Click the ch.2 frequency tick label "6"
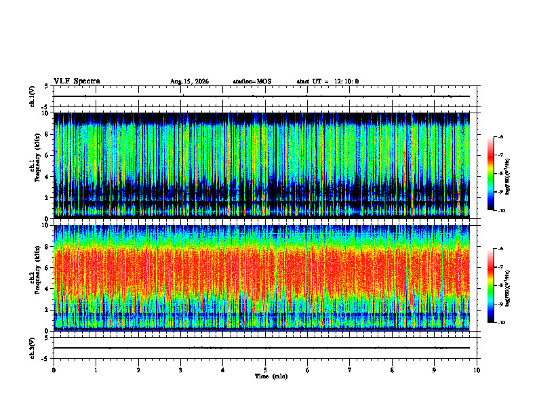537x415 pixels. coord(47,268)
